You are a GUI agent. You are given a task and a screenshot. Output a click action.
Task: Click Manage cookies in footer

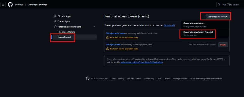[x=180, y=79]
